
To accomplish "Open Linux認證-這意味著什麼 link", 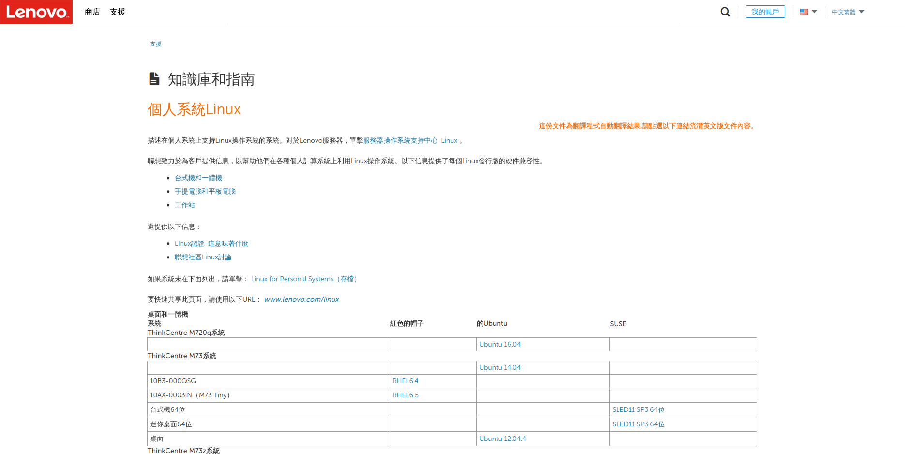I will (x=211, y=243).
